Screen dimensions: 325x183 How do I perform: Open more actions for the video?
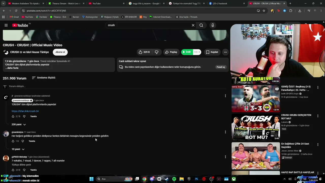pos(225,52)
